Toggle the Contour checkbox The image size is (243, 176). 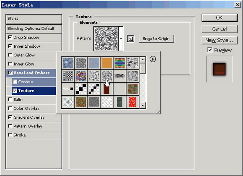(15, 82)
